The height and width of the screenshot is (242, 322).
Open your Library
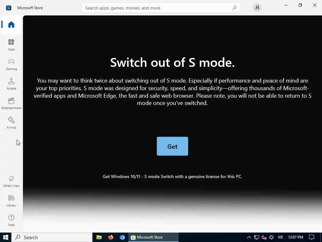(11, 201)
